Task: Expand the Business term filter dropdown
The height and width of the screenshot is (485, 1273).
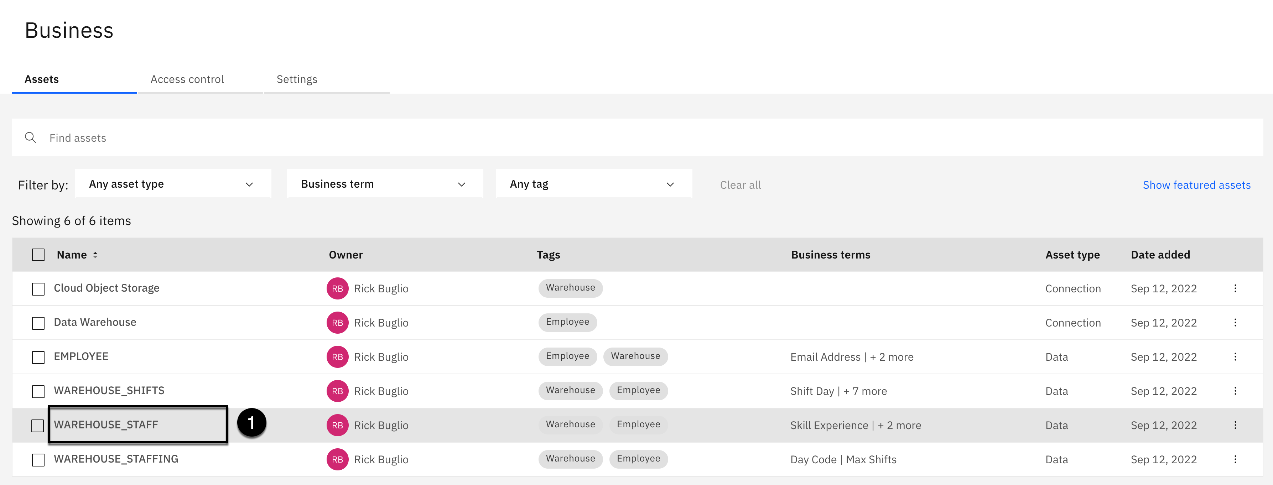Action: click(384, 184)
